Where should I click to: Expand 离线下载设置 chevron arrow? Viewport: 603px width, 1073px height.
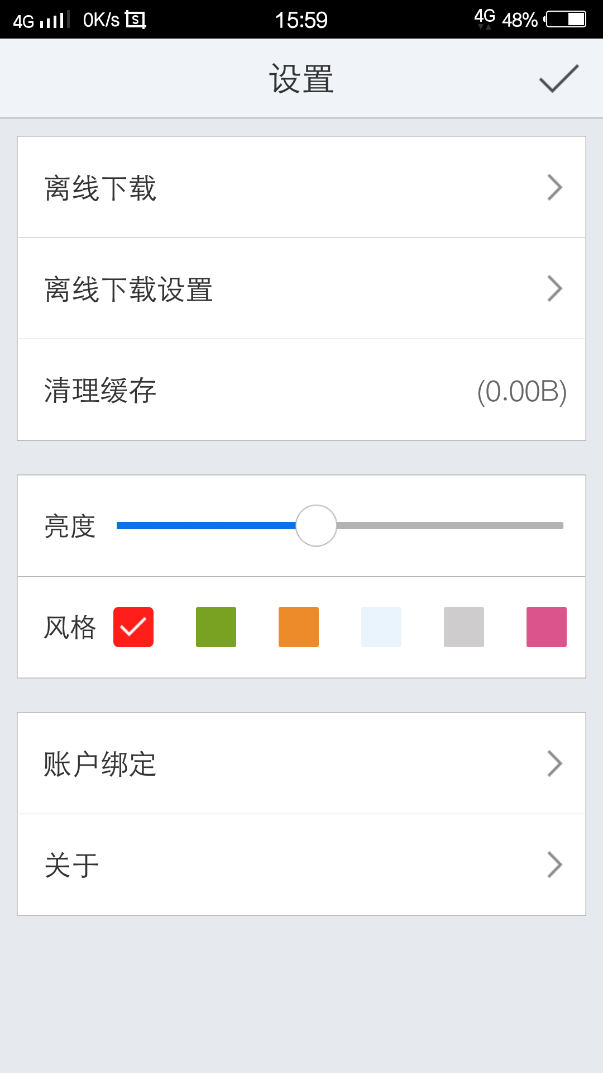(x=554, y=289)
